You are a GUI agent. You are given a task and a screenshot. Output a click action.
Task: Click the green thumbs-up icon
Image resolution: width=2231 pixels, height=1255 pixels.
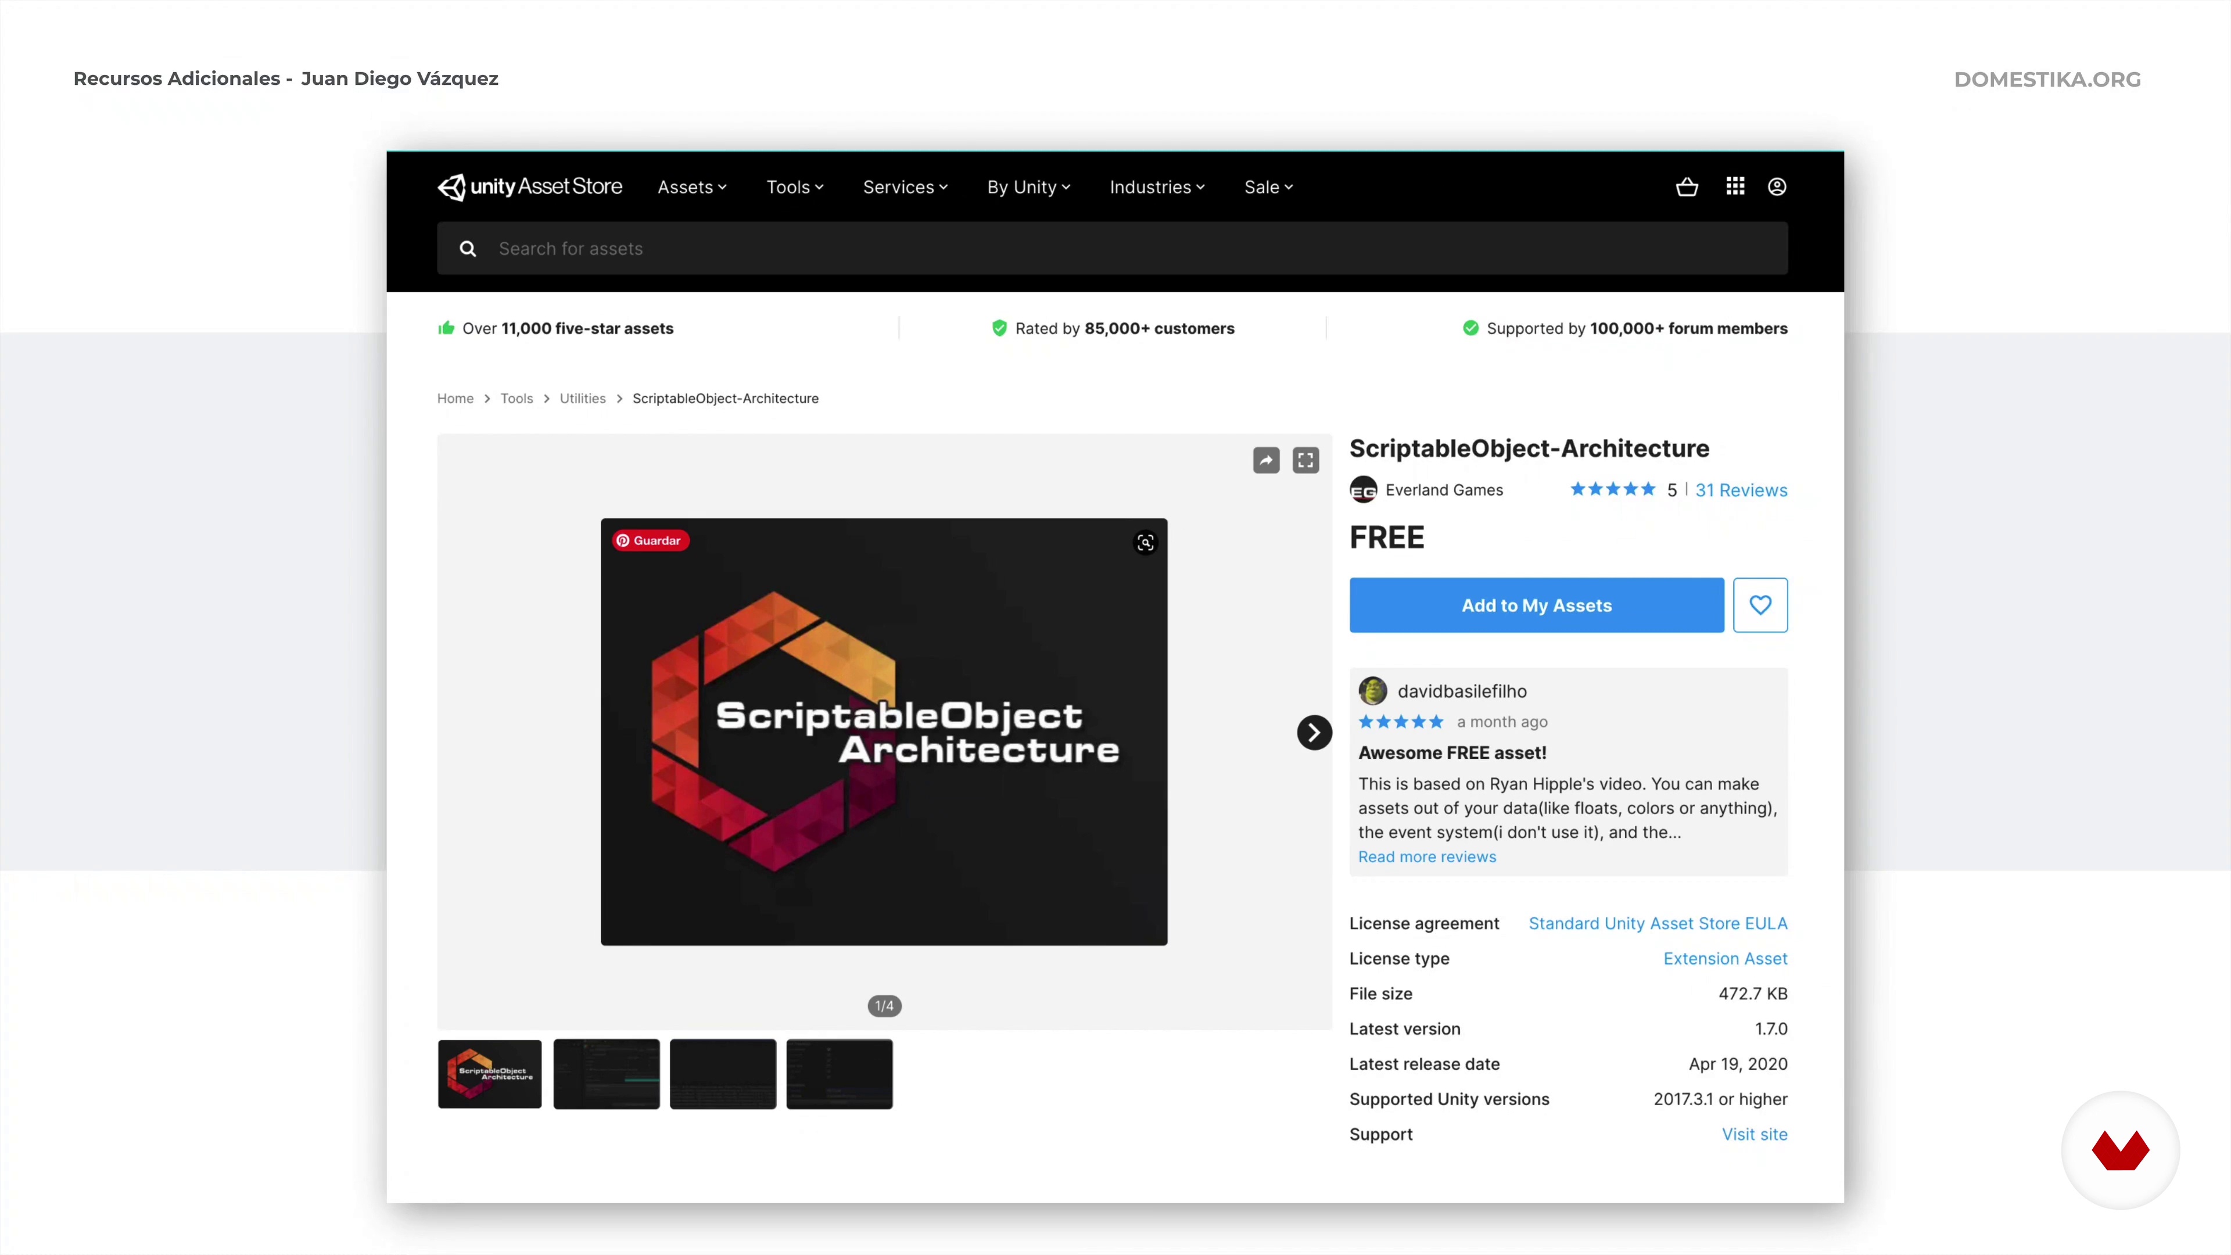446,327
